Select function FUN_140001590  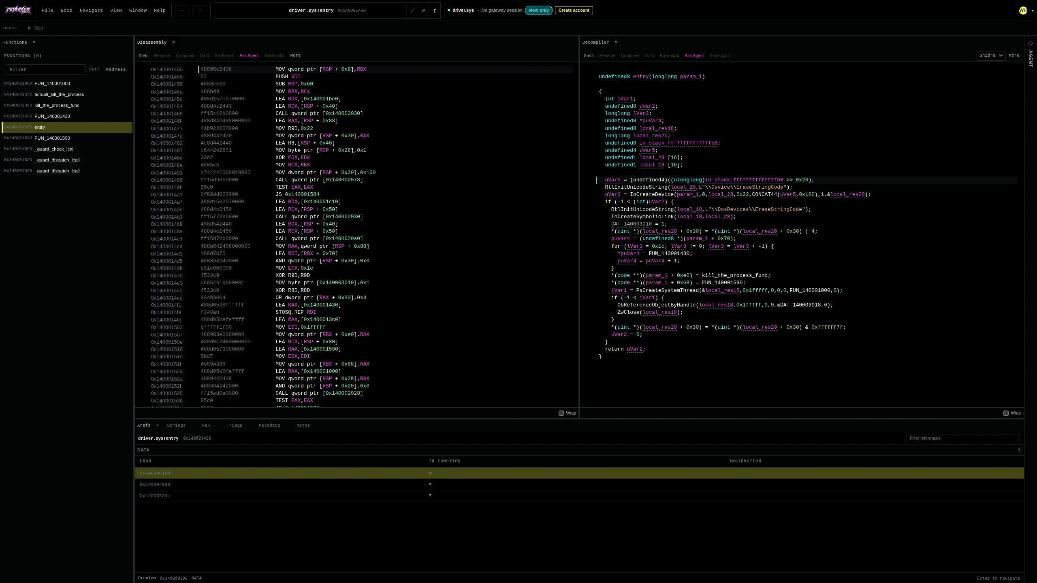click(67, 138)
